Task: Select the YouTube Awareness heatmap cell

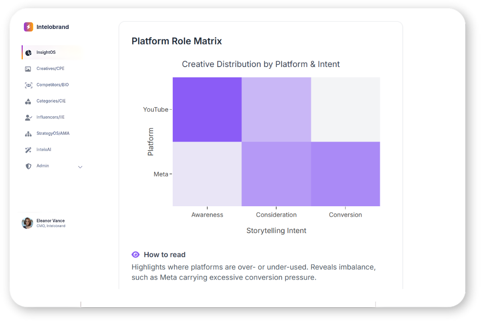Action: [x=207, y=110]
